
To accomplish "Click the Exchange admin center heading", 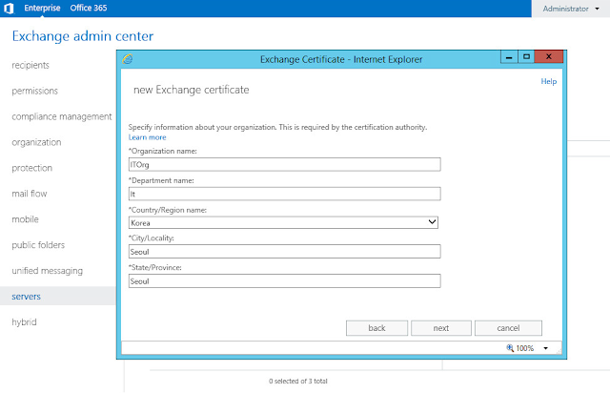I will coord(83,36).
